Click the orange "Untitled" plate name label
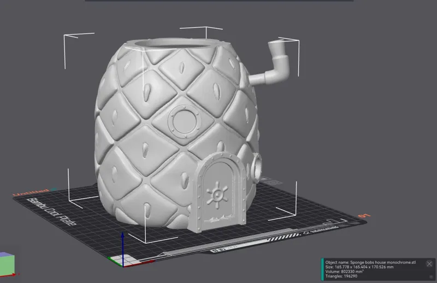This screenshot has width=437, height=283. [x=31, y=192]
